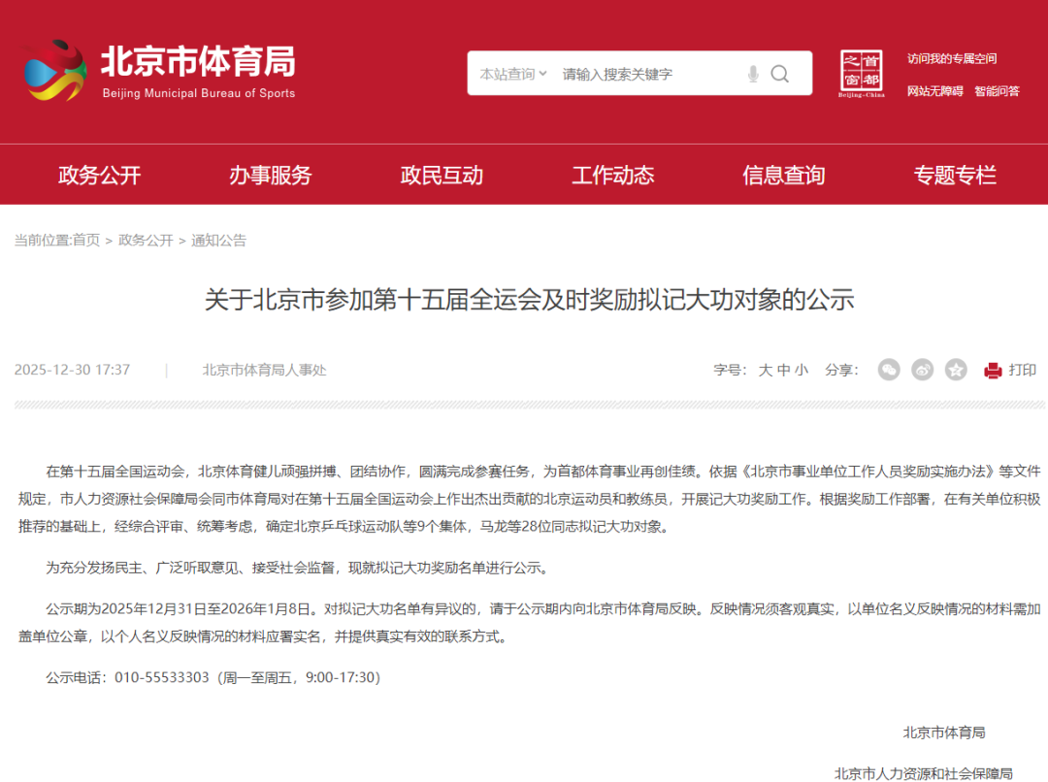1048x782 pixels.
Task: Click the search keyword input field
Action: point(649,74)
